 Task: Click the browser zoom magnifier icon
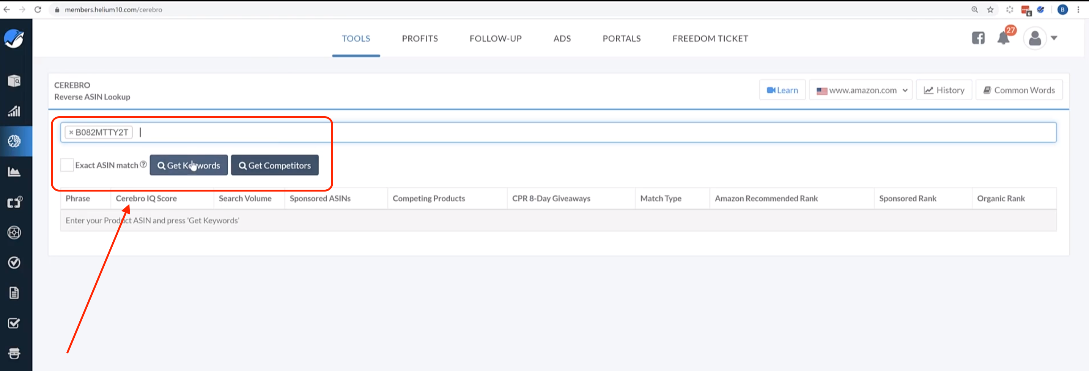click(974, 10)
